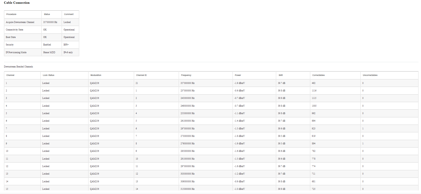The image size is (421, 194).
Task: Select the "774" correctables count
Action: pos(313,166)
